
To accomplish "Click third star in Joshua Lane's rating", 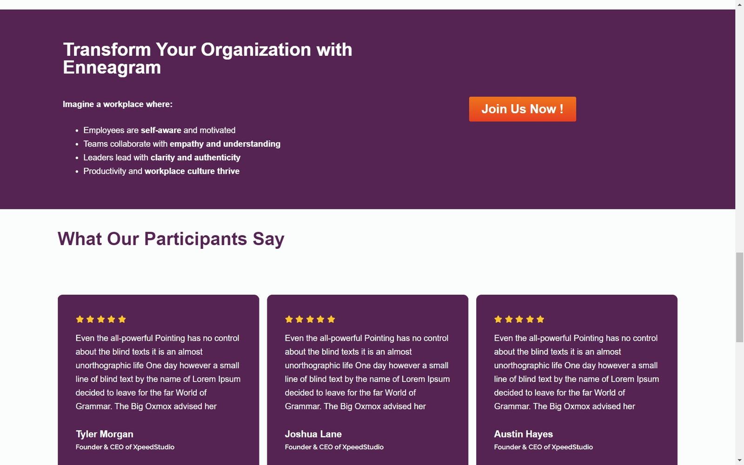I will point(310,319).
